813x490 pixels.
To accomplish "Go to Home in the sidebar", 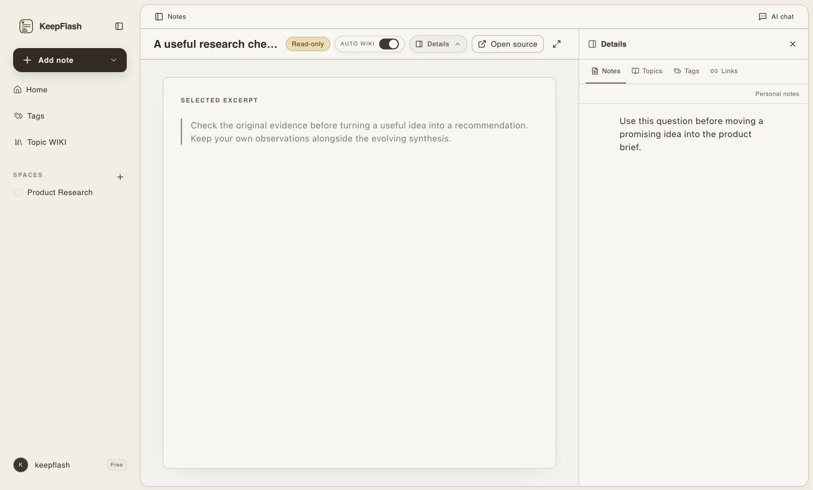I will pyautogui.click(x=70, y=90).
